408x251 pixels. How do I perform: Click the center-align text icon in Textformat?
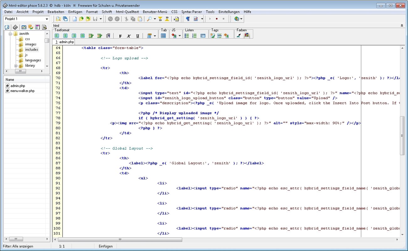[65, 36]
